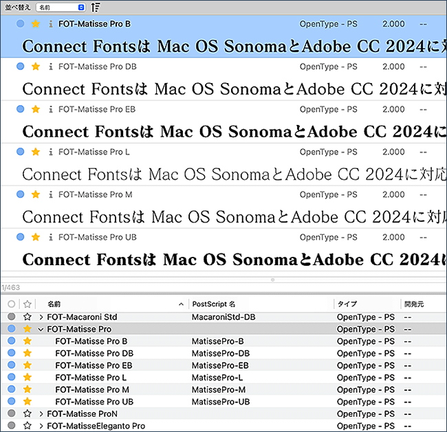Click MatissePro-UB PostScript name cell
This screenshot has width=447, height=432.
(x=221, y=402)
